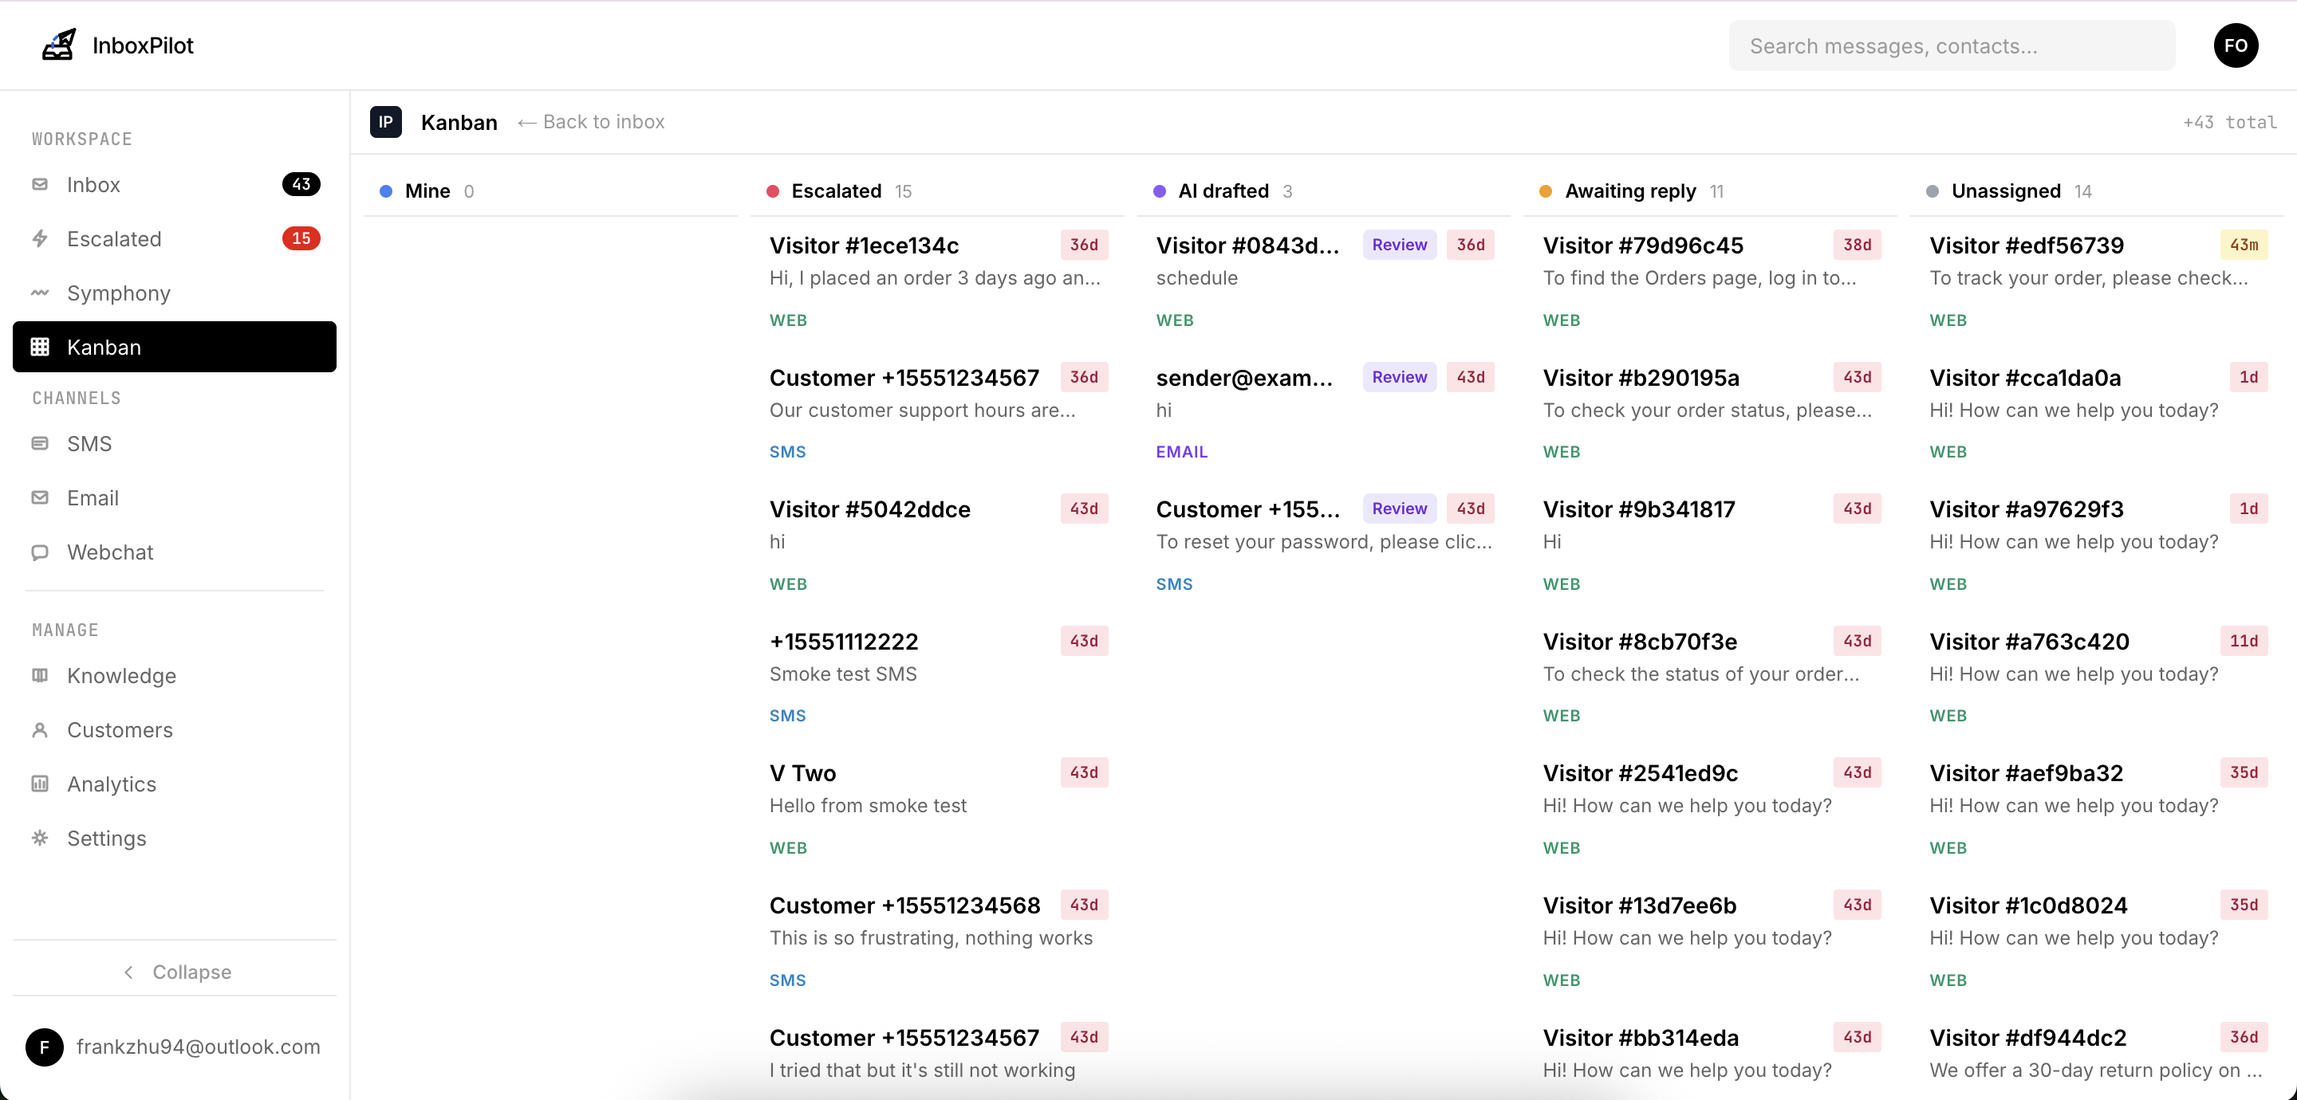Open Visitor #13d7ee6b card
This screenshot has height=1100, width=2297.
coord(1710,941)
